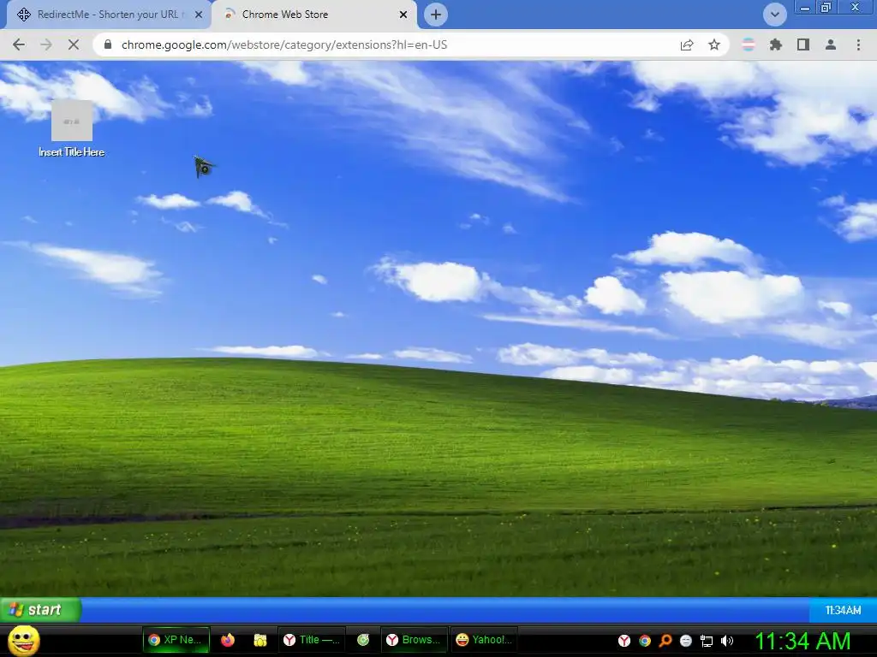877x657 pixels.
Task: Share this page from the address bar
Action: (687, 44)
